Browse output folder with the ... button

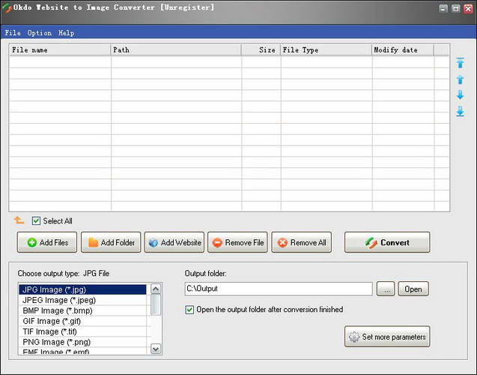click(x=386, y=289)
